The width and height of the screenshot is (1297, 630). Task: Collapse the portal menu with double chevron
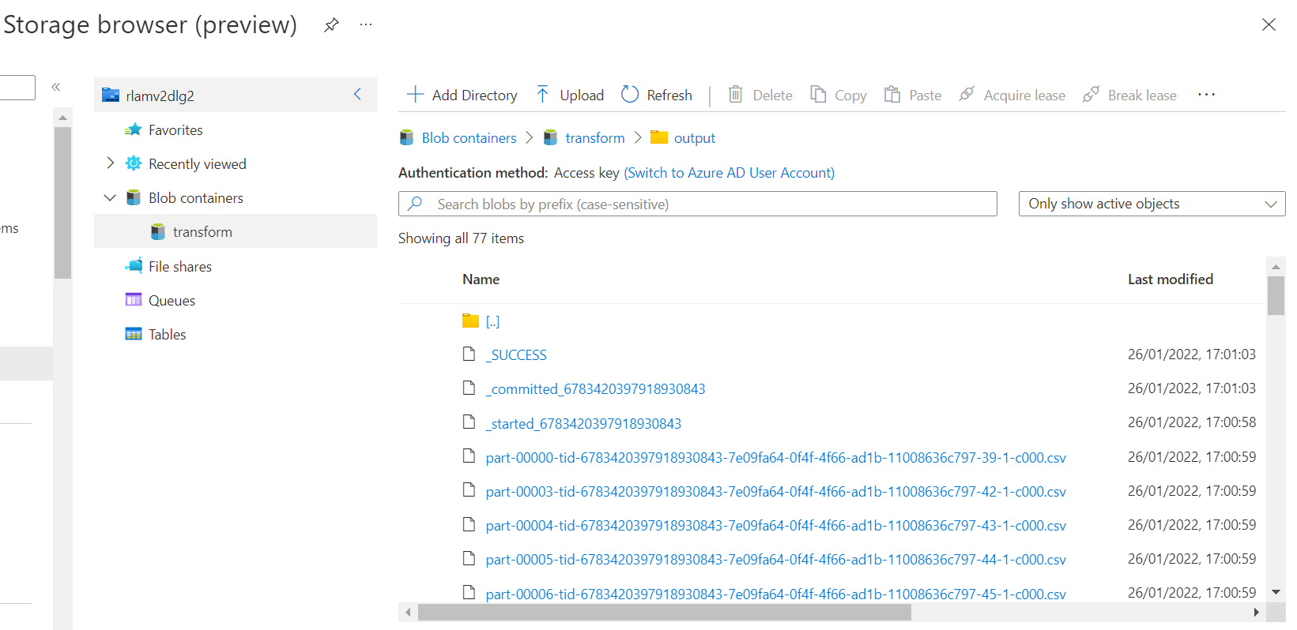tap(56, 87)
